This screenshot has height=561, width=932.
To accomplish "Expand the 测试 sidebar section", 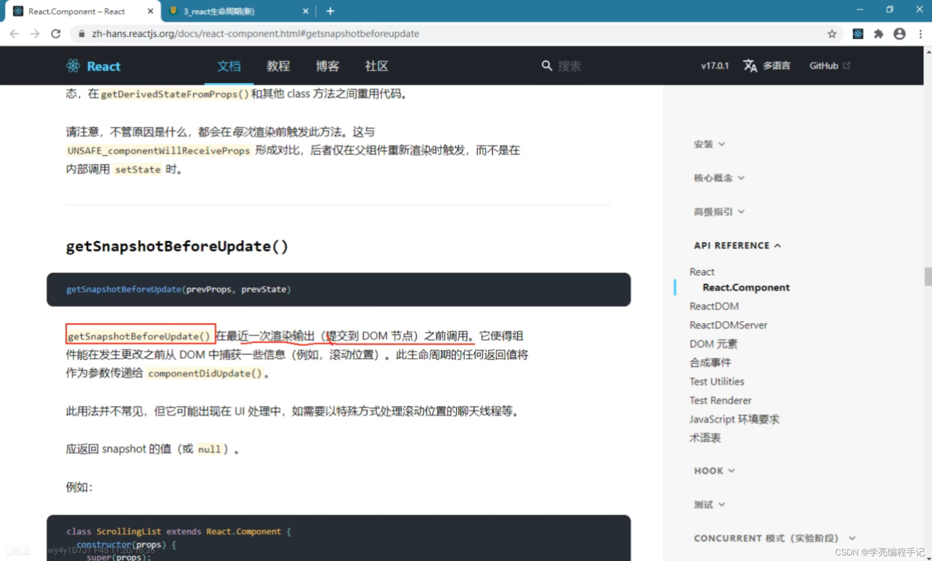I will (x=709, y=504).
